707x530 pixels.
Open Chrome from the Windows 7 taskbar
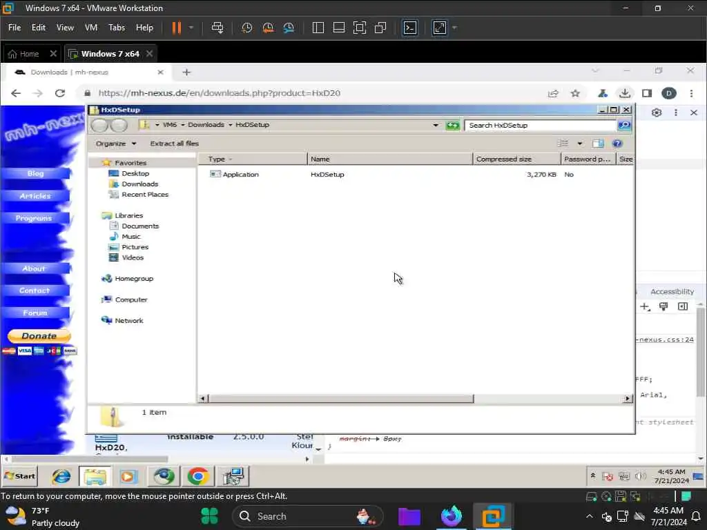197,476
